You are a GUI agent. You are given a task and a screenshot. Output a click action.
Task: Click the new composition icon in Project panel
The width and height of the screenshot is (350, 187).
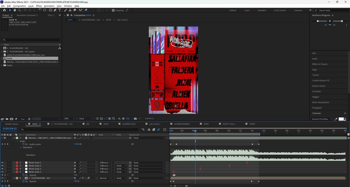pyautogui.click(x=12, y=119)
